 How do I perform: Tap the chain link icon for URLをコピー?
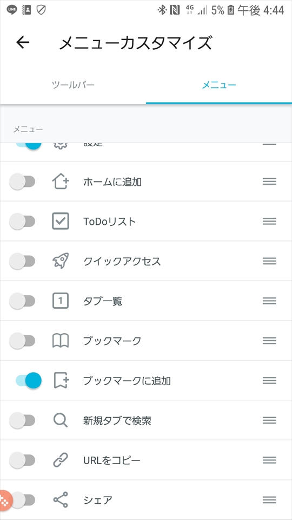[x=61, y=460]
